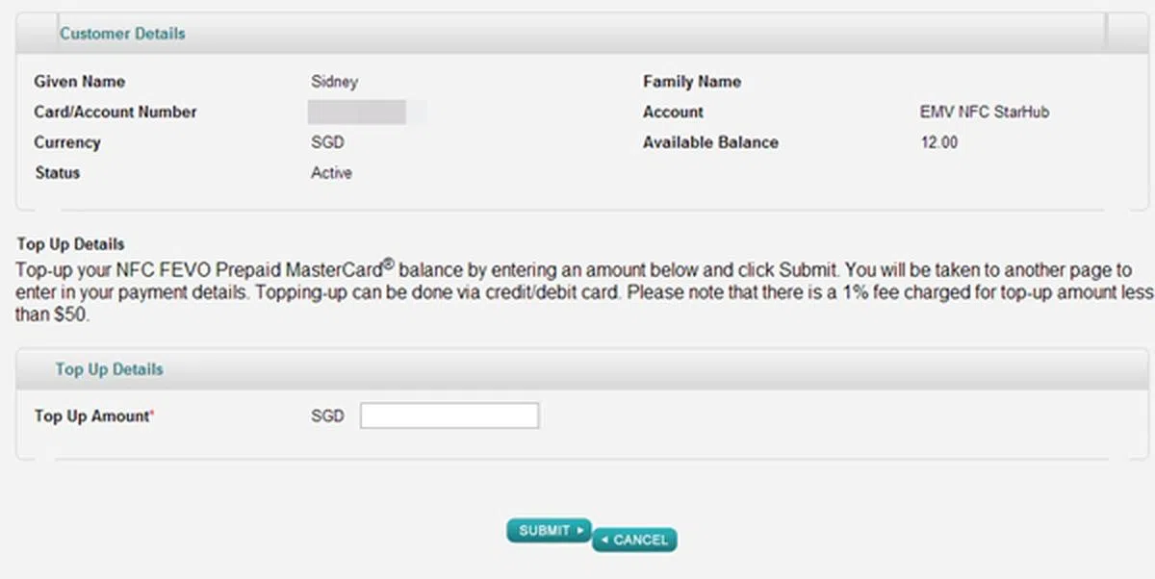Click the Card/Account Number label

(x=115, y=113)
